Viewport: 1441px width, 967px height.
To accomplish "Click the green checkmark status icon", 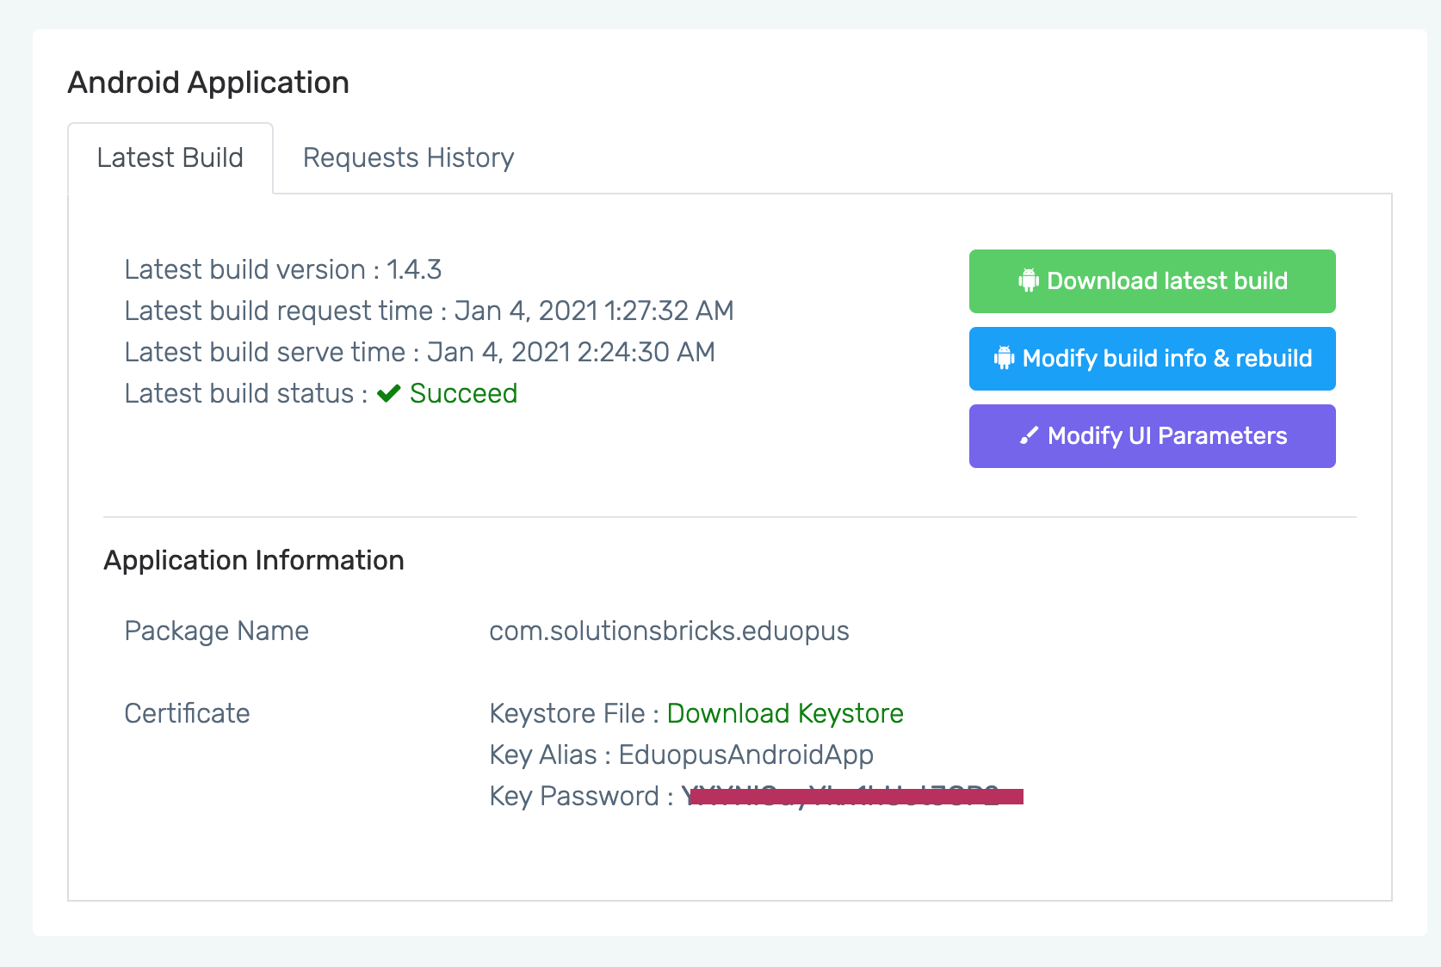I will 389,393.
